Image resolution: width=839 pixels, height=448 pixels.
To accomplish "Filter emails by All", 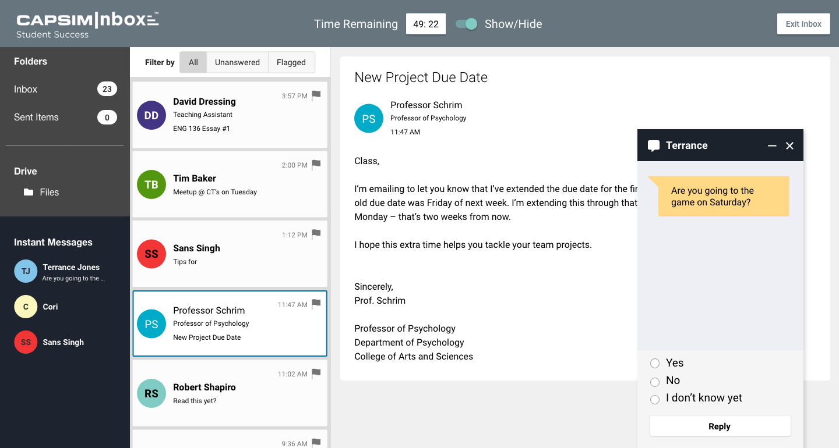I will (193, 62).
